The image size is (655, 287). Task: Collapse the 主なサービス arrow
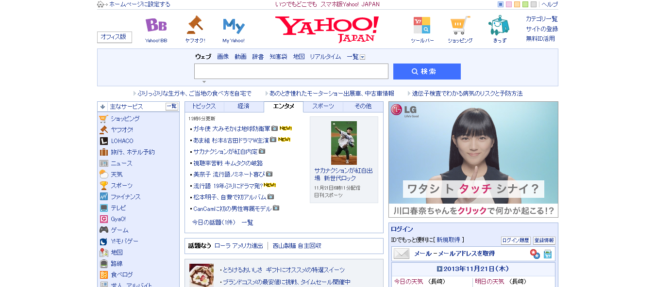102,107
